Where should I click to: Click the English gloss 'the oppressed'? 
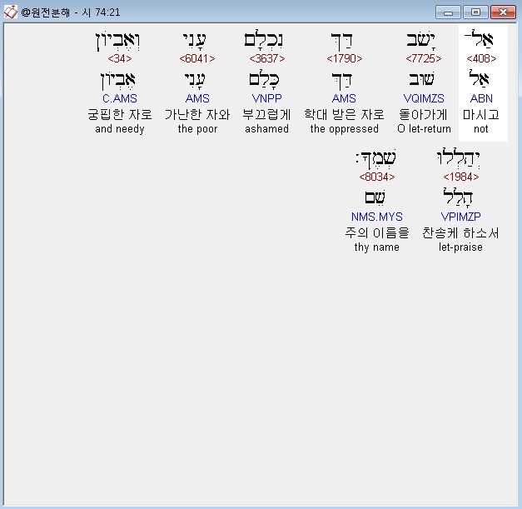[344, 129]
